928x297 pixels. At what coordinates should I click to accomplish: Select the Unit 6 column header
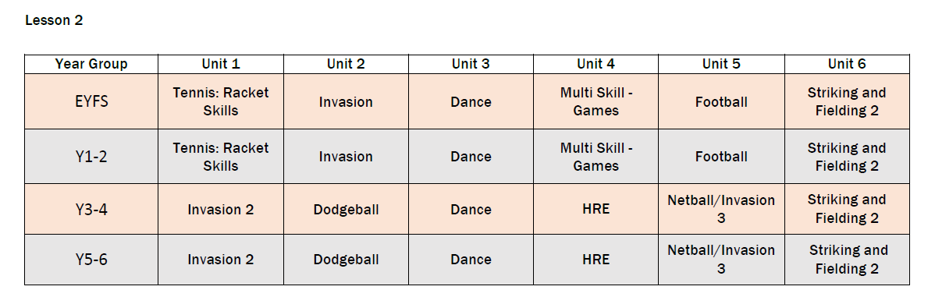(x=847, y=64)
